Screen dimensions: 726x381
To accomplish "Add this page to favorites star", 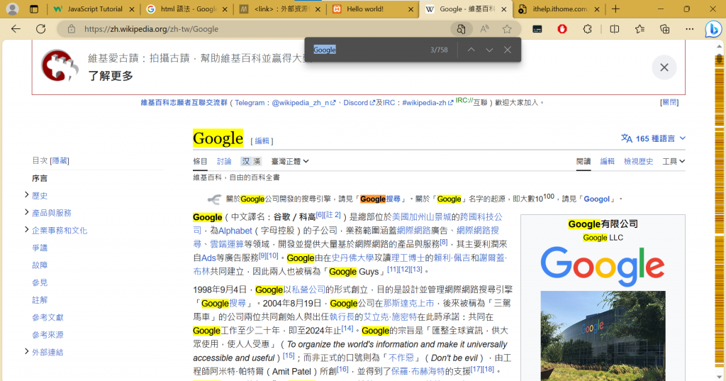I will coord(507,29).
